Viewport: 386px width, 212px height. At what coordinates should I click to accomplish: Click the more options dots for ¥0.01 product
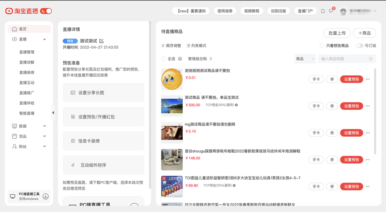(367, 79)
